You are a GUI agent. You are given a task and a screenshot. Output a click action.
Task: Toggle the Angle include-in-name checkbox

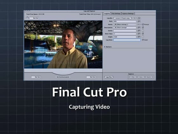143,37
